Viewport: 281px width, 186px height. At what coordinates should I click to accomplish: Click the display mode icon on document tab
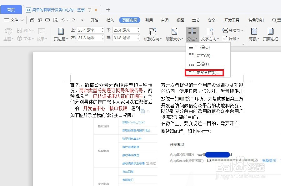tap(89, 10)
